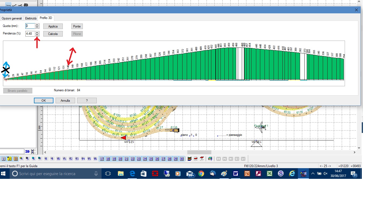Open the multicolor layers manager icon
365x205 pixels.
[190, 159]
